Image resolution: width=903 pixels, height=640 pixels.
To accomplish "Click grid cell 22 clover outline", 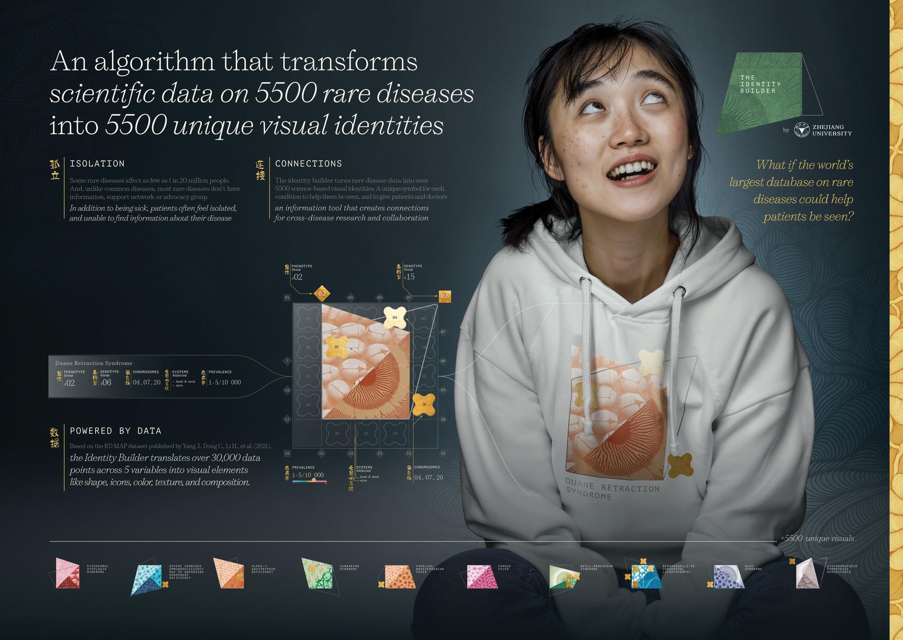I will [366, 434].
